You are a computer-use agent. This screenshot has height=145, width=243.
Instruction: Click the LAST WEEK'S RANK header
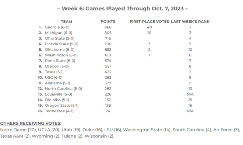(190, 22)
